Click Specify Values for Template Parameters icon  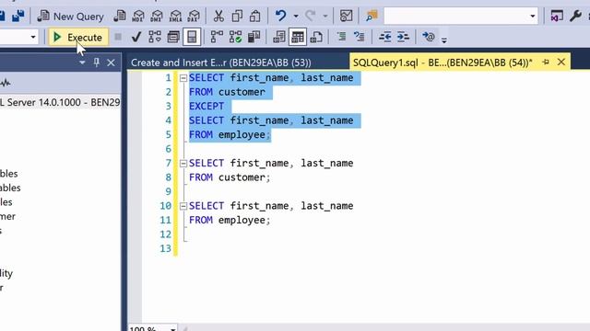[428, 37]
